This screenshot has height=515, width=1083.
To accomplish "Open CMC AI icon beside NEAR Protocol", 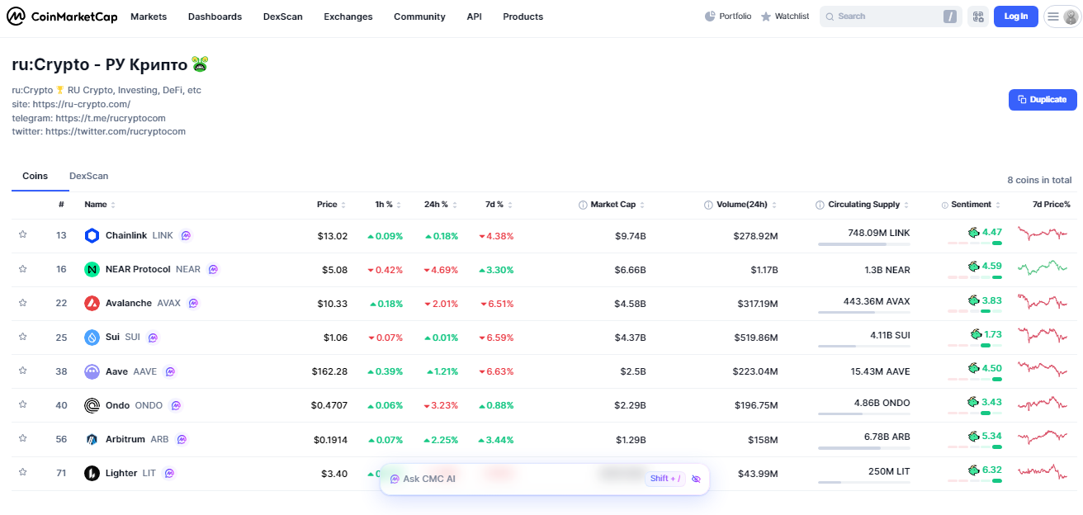I will (214, 269).
